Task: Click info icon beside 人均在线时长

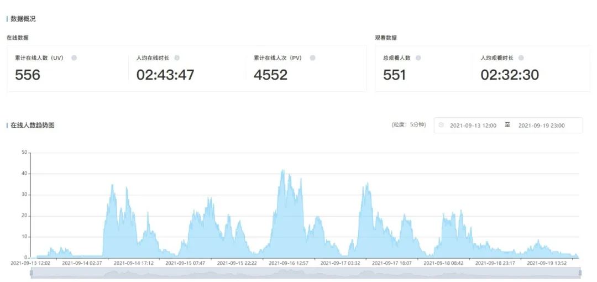Action: point(177,58)
